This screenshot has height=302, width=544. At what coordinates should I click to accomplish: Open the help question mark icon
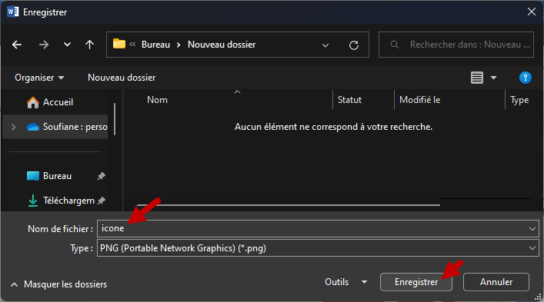tap(526, 78)
